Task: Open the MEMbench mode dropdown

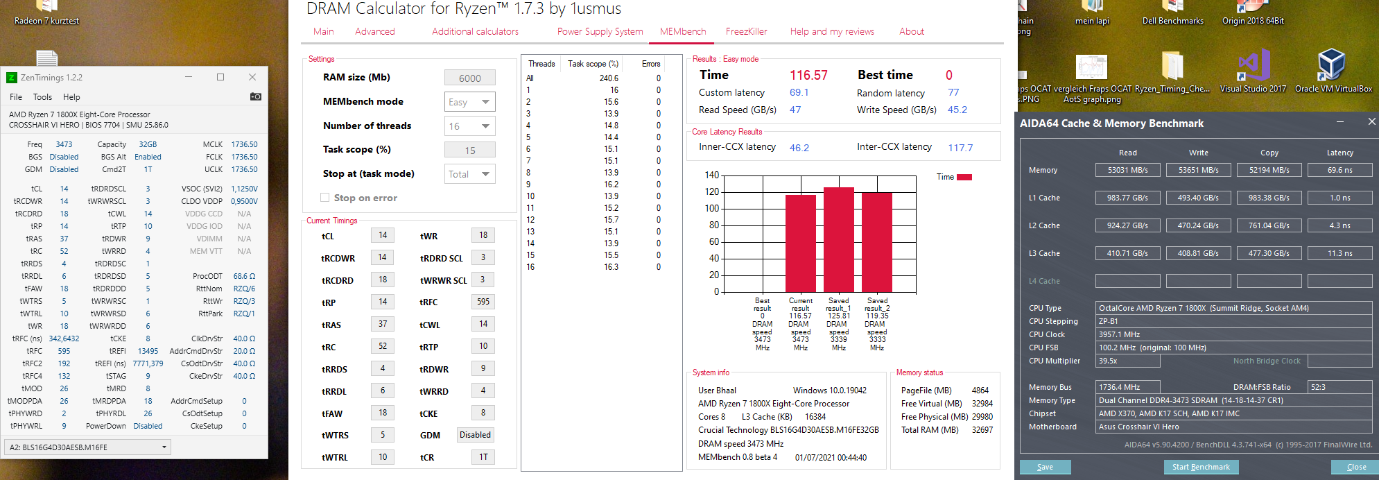Action: coord(470,102)
